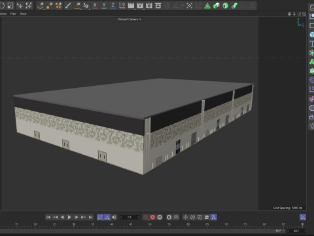
Task: Step back one frame
Action: pyautogui.click(x=62, y=217)
